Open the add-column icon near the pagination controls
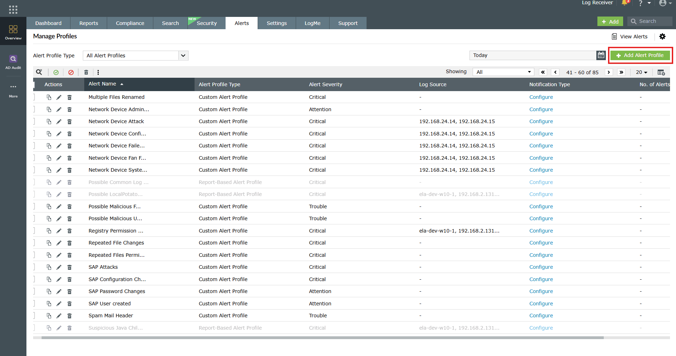The image size is (676, 356). 661,72
